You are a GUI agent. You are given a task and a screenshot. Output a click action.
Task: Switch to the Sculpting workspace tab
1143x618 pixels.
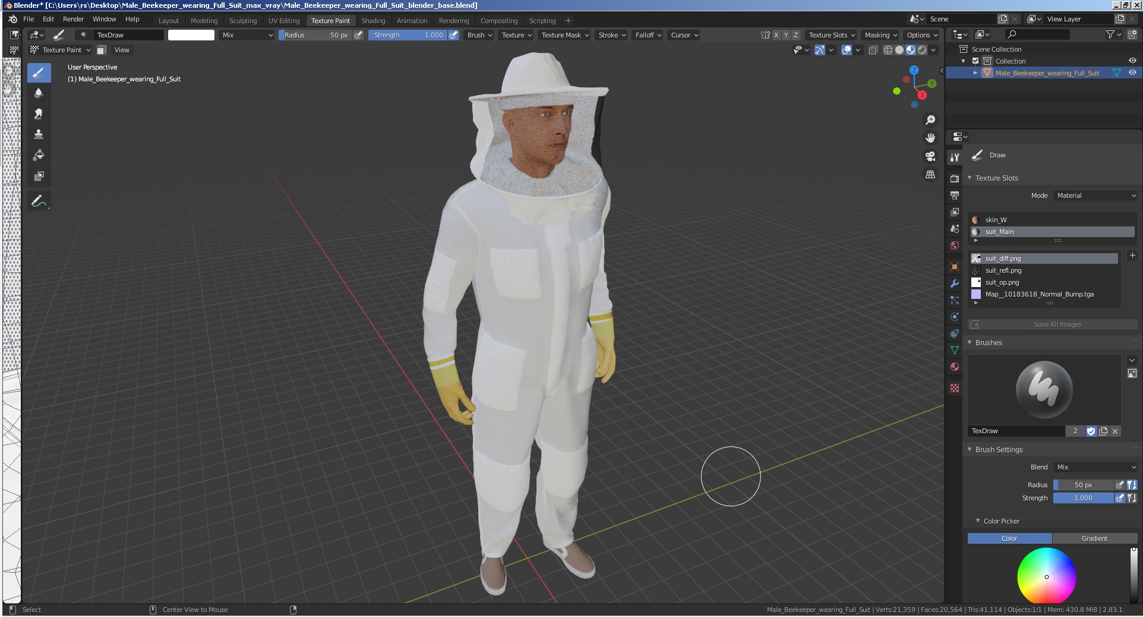click(x=243, y=20)
